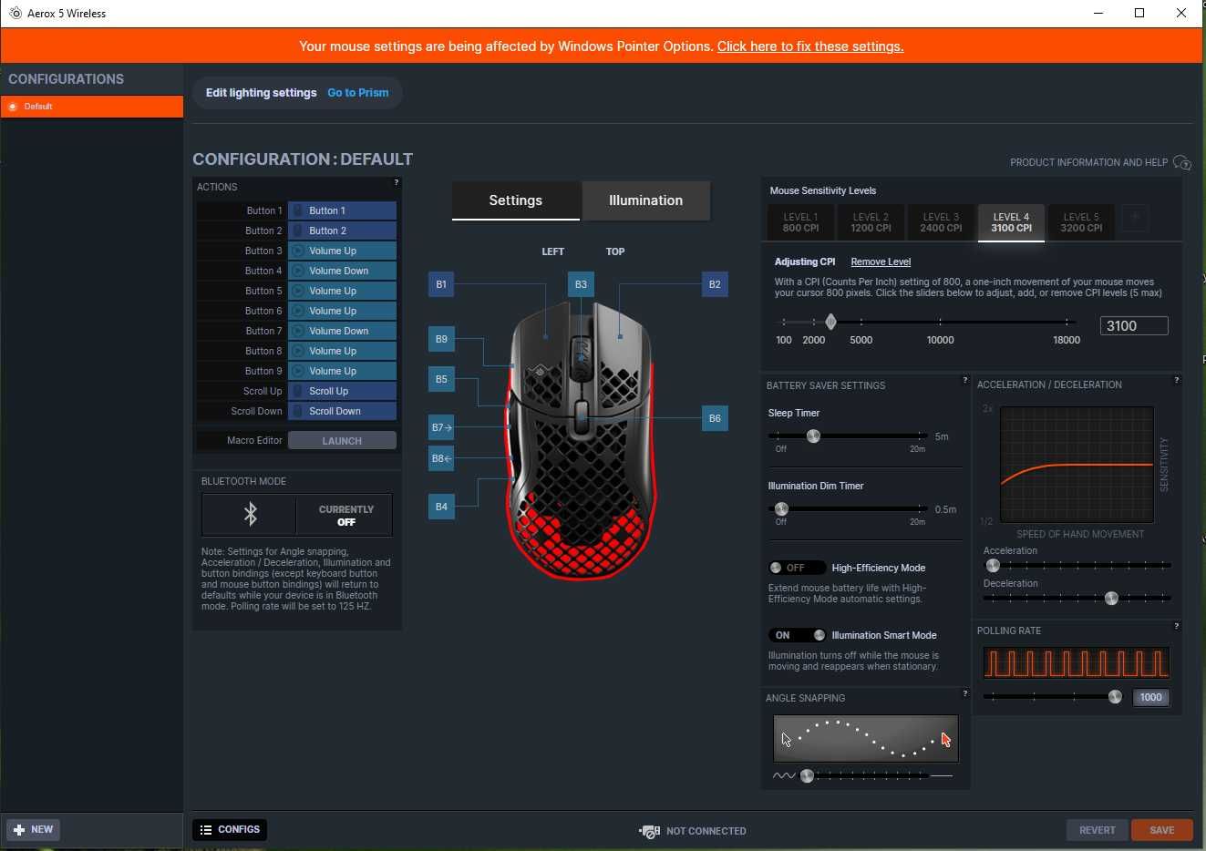Image resolution: width=1206 pixels, height=851 pixels.
Task: Open Polling Rate help question mark
Action: pyautogui.click(x=1177, y=626)
